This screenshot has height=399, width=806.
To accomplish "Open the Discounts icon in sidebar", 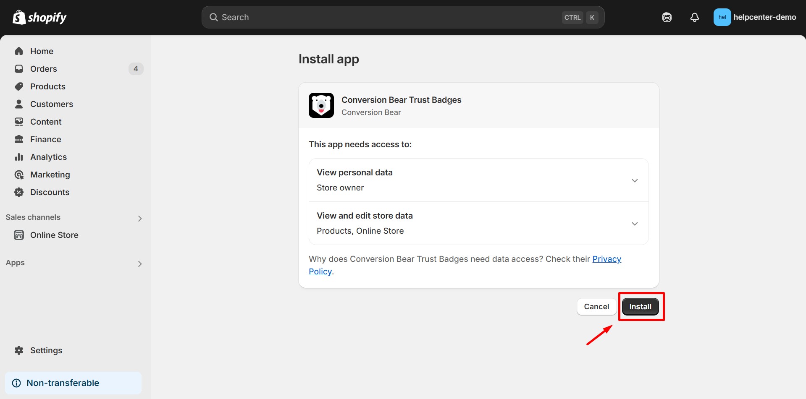I will [19, 192].
